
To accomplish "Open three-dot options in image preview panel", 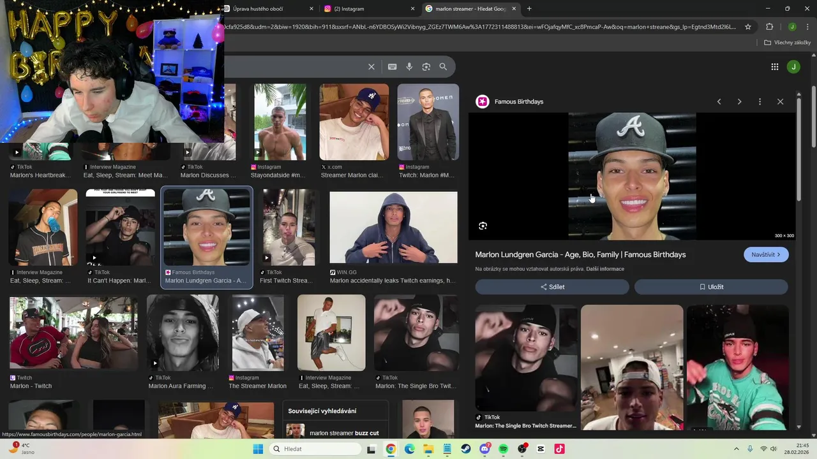I will coord(760,101).
